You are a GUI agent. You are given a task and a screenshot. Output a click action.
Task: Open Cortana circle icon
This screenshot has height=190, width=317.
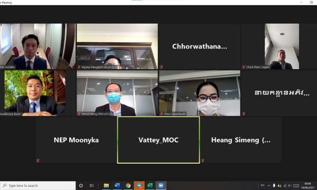pos(81,186)
